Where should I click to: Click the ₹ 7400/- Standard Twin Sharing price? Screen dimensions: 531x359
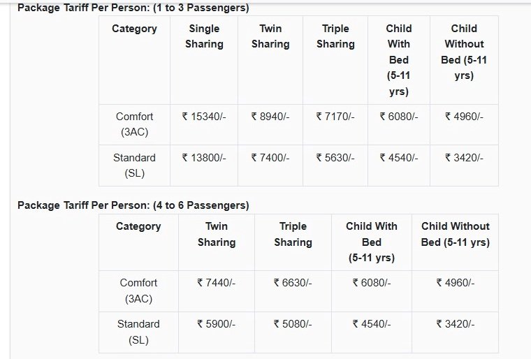pos(270,158)
